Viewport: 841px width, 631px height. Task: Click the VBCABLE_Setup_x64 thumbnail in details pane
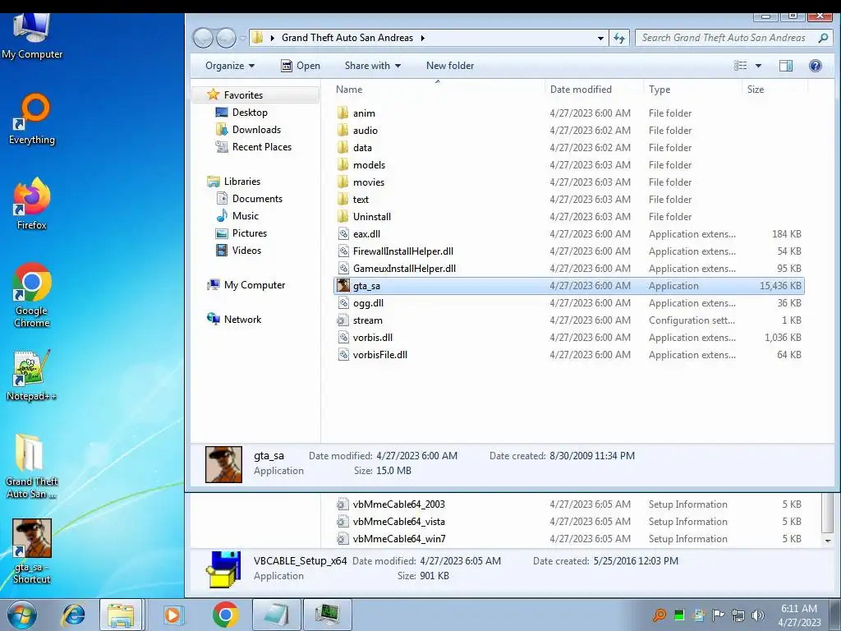pyautogui.click(x=223, y=569)
